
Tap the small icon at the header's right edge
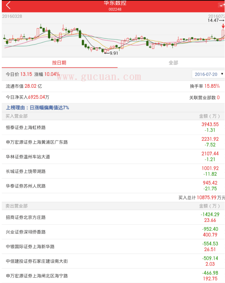(x=221, y=5)
